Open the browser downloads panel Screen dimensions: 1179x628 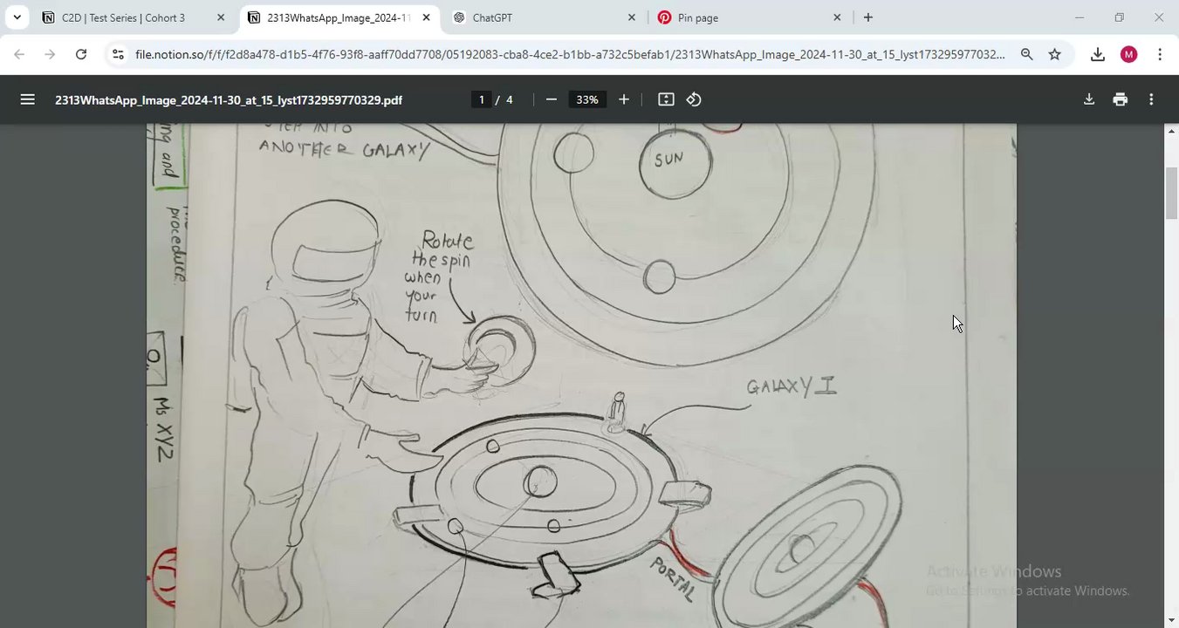click(1098, 54)
